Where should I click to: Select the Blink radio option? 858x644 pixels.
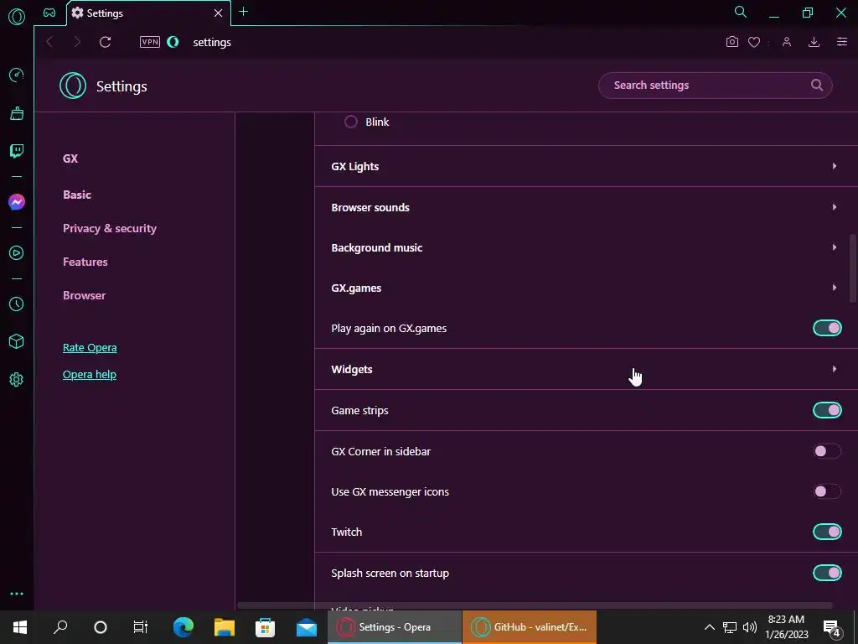coord(351,122)
